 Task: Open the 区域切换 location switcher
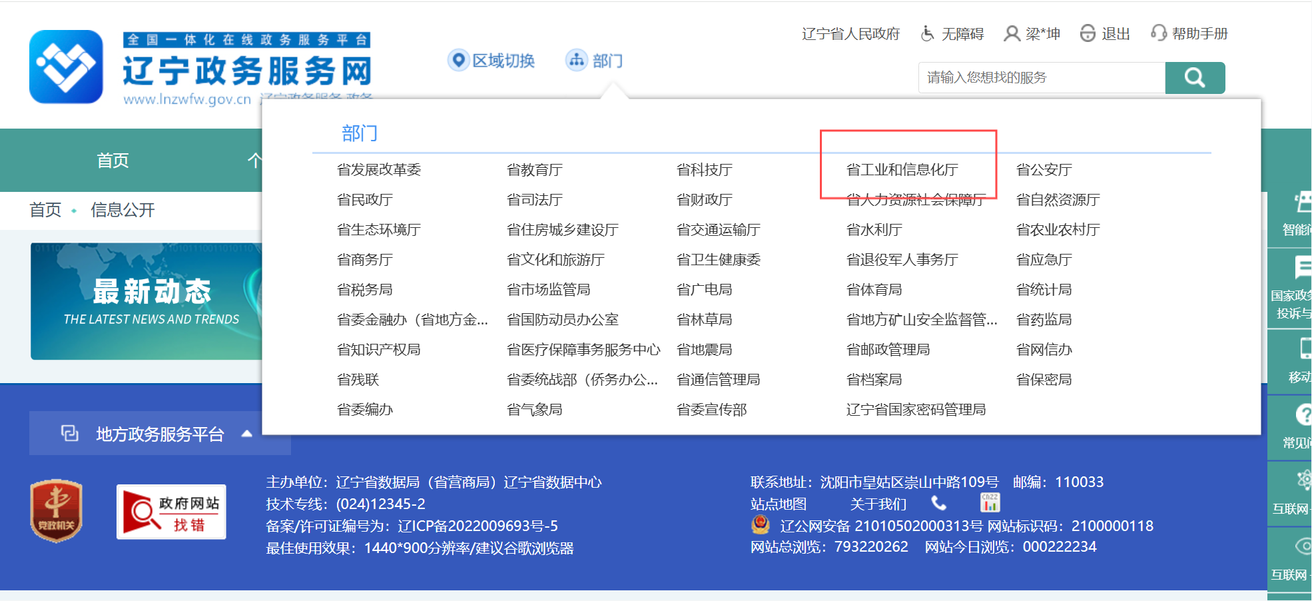(x=492, y=61)
